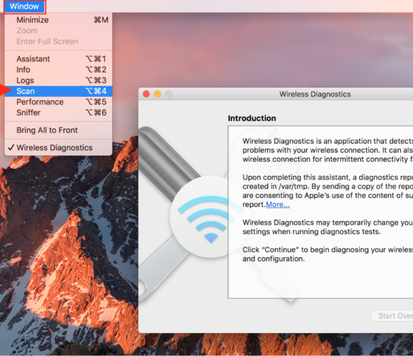Select the checked Wireless Diagnostics window entry
413x356 pixels.
pos(58,148)
